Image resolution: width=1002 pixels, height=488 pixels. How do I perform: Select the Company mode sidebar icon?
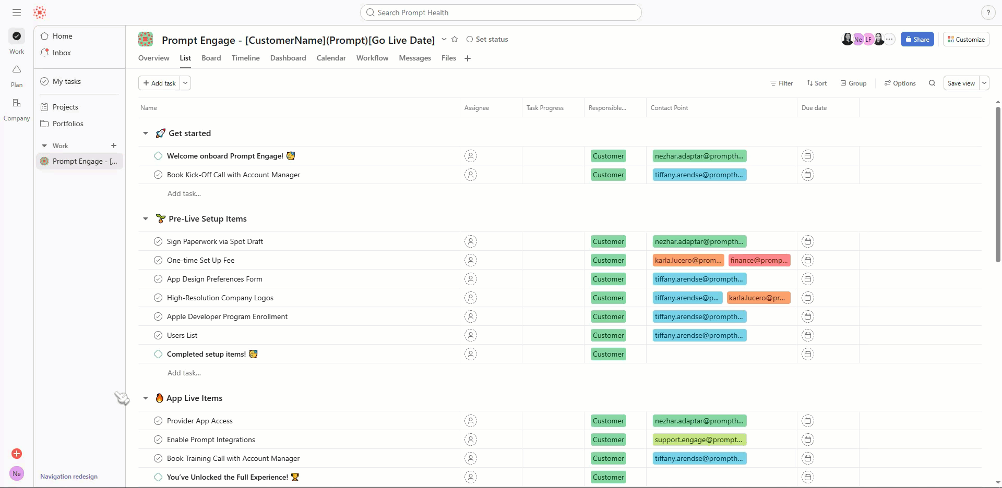click(x=17, y=103)
